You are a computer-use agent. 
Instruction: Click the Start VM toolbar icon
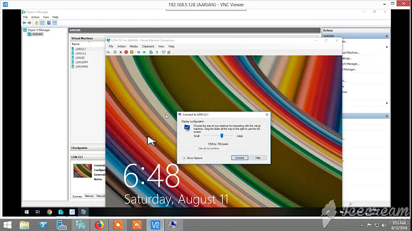click(x=115, y=52)
